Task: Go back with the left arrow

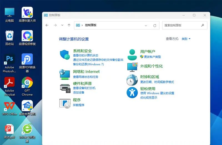Action: [x=47, y=25]
